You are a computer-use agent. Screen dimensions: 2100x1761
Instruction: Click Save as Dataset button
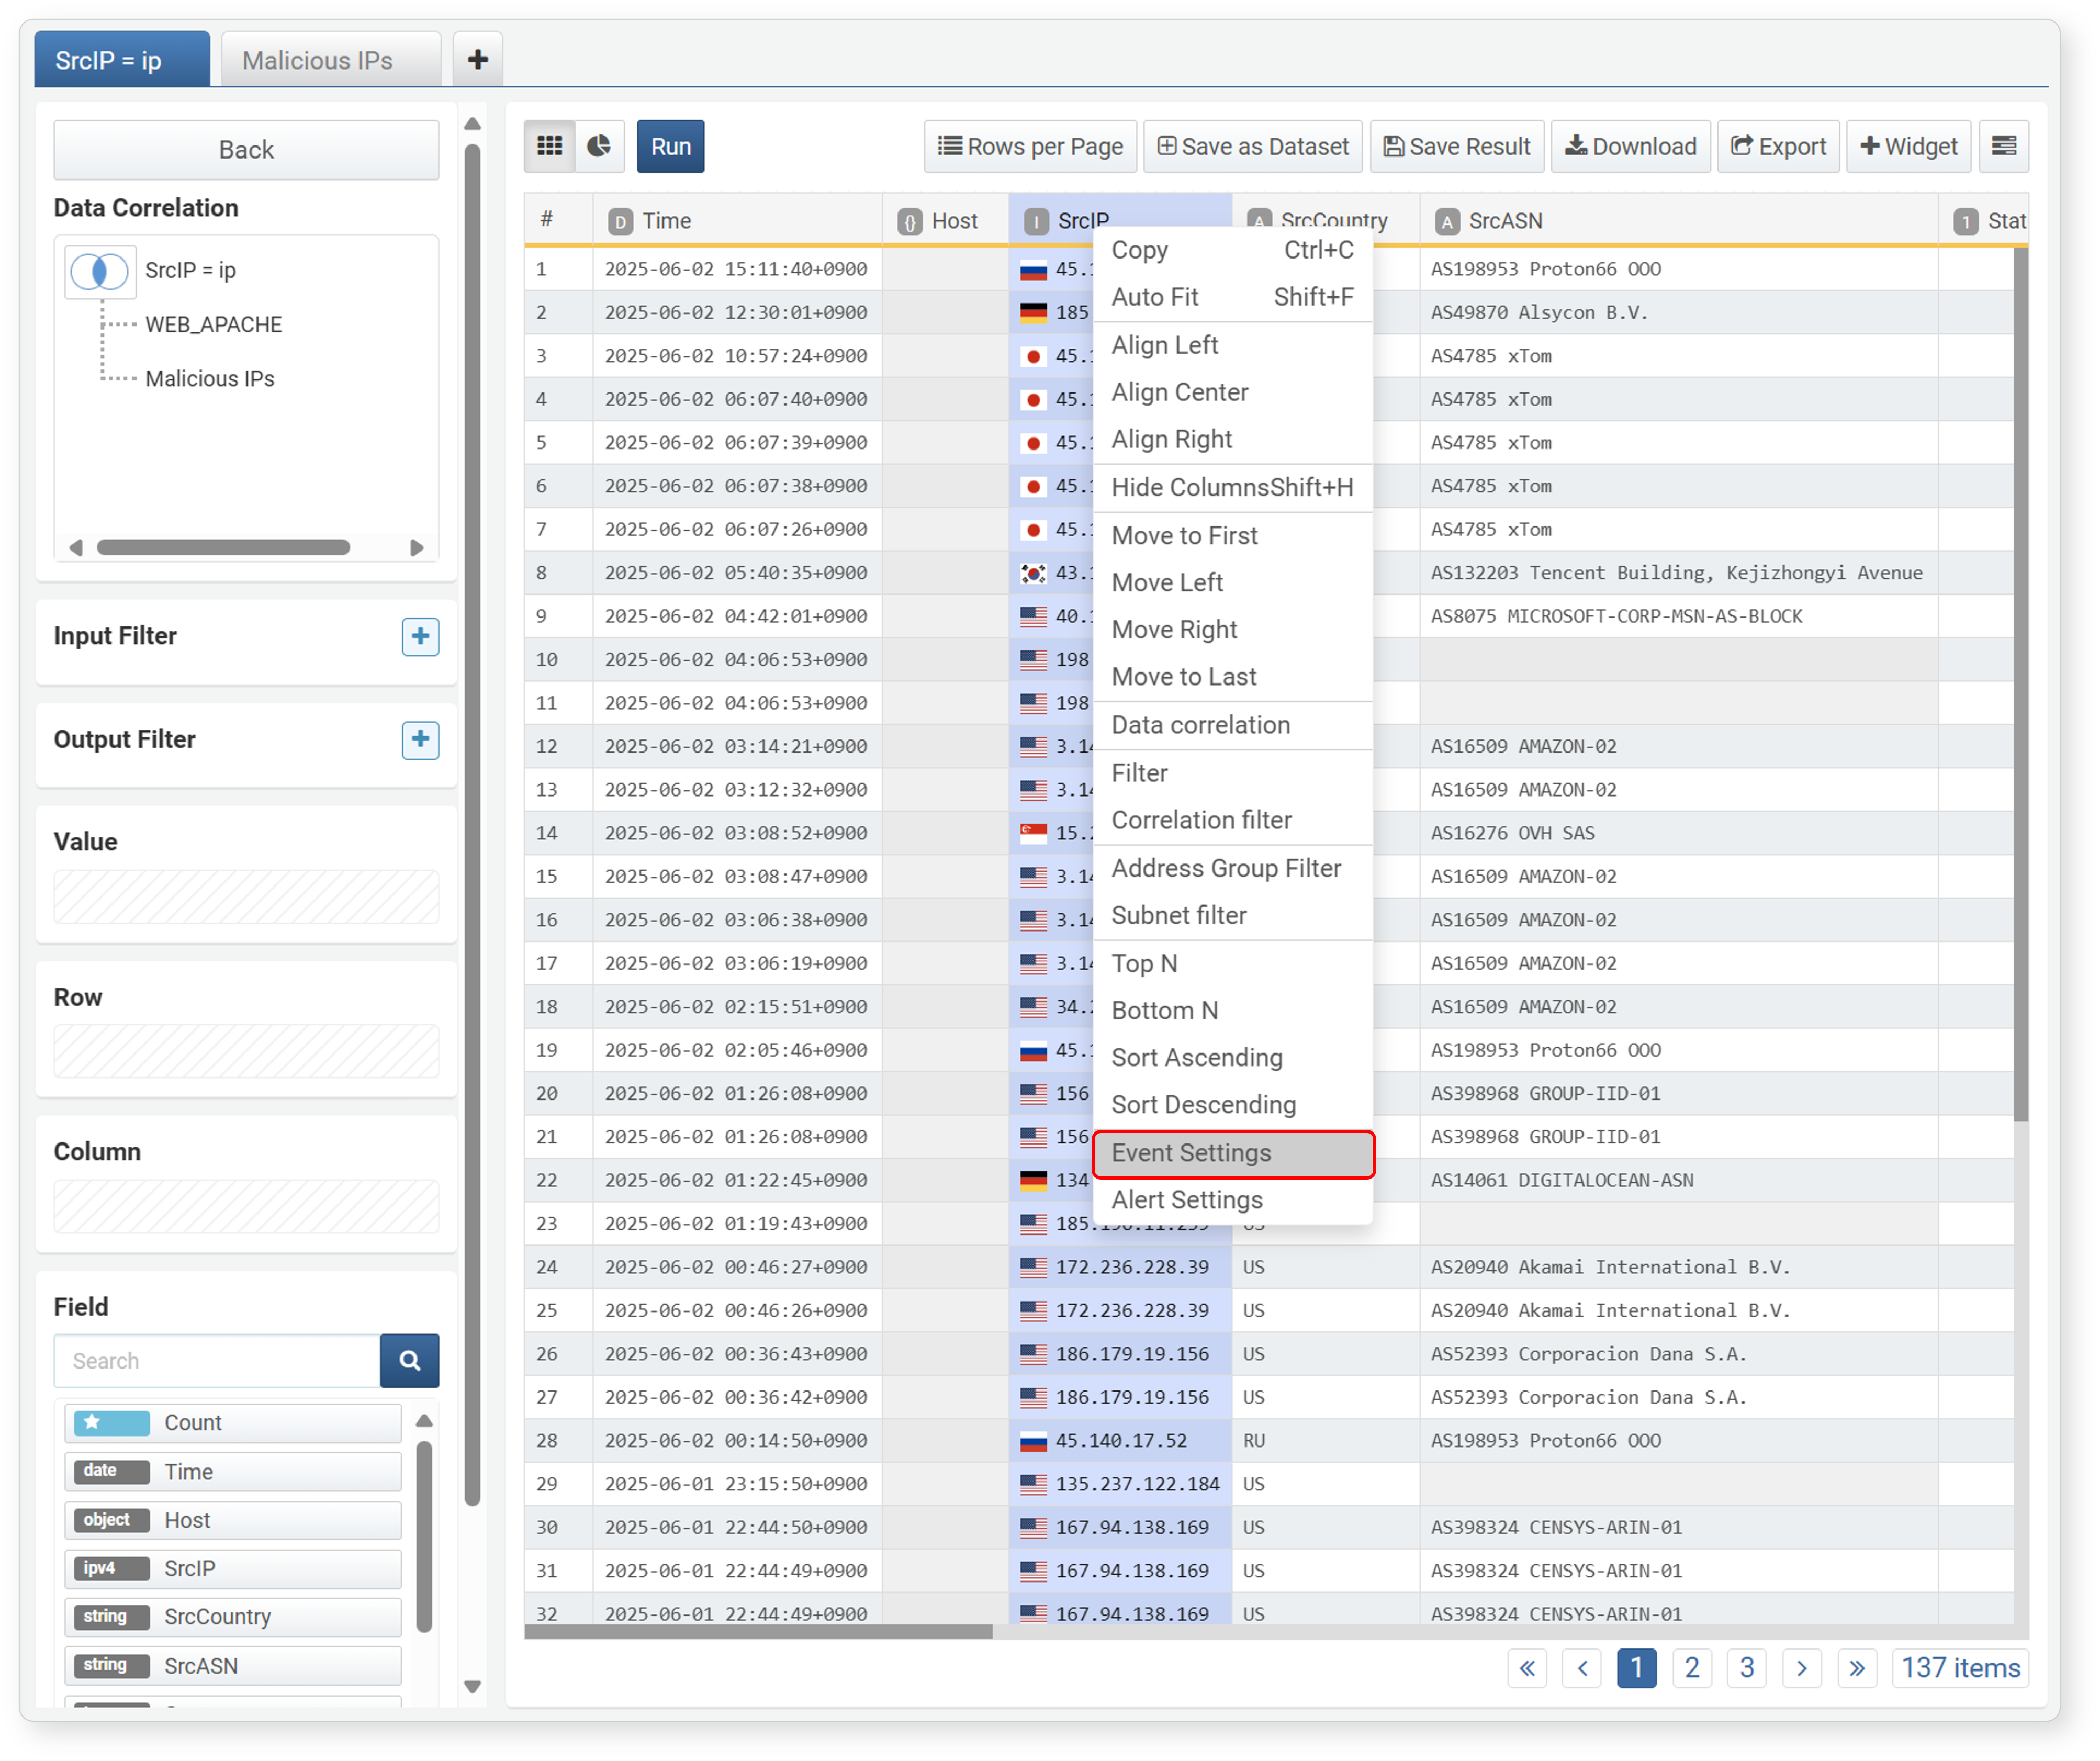tap(1253, 146)
